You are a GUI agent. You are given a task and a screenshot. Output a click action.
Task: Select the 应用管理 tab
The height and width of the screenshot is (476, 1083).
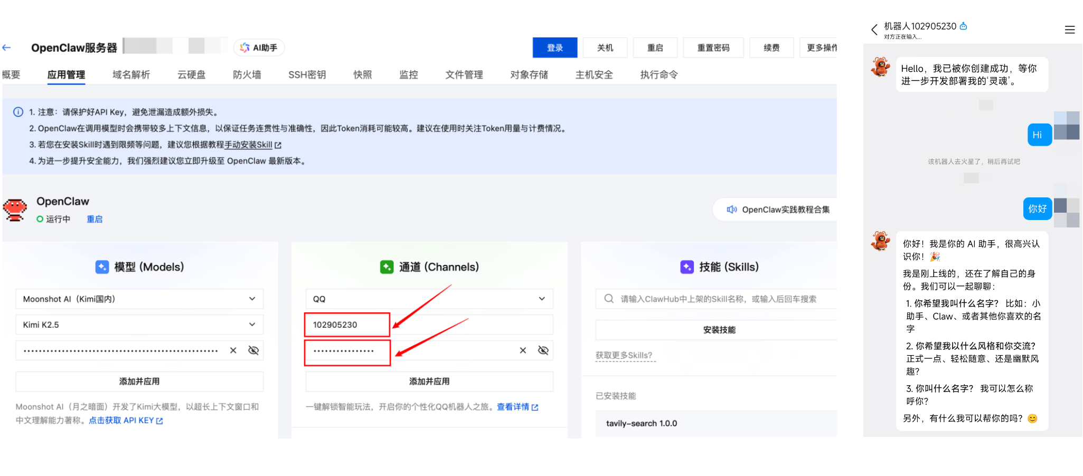pos(66,74)
